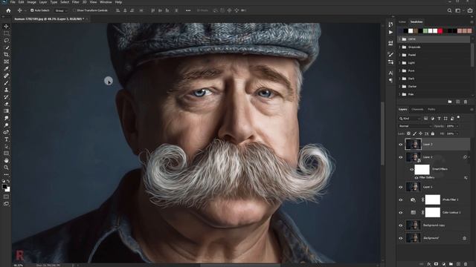The width and height of the screenshot is (476, 267).
Task: Click the Share icon at top right
Action: pyautogui.click(x=470, y=10)
